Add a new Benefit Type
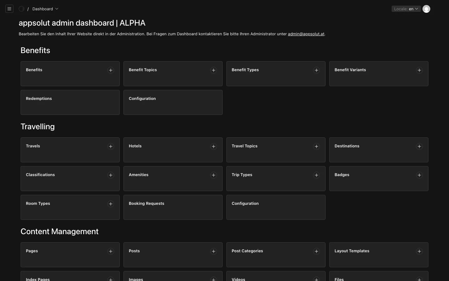 pos(316,70)
